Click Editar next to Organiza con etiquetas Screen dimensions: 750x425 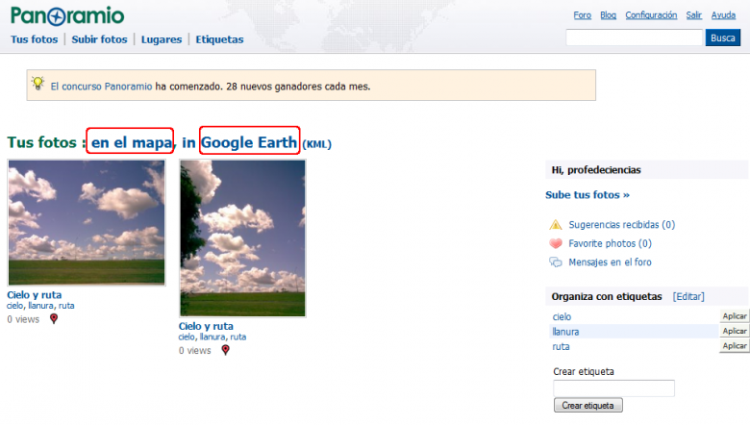click(x=688, y=296)
